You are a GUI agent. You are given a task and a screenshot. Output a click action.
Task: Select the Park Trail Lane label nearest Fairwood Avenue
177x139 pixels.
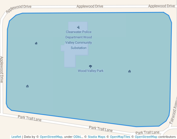click(147, 132)
